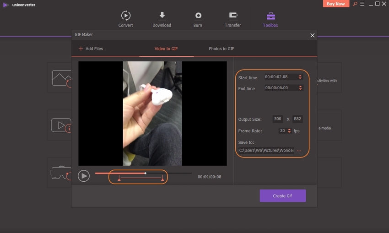Screen dimensions: 389x233
Task: Click the right trim end marker
Action: click(x=163, y=180)
